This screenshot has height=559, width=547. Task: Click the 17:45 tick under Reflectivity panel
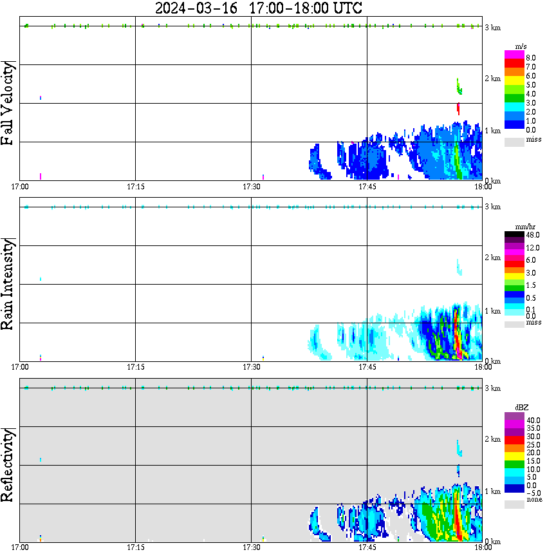pyautogui.click(x=367, y=547)
